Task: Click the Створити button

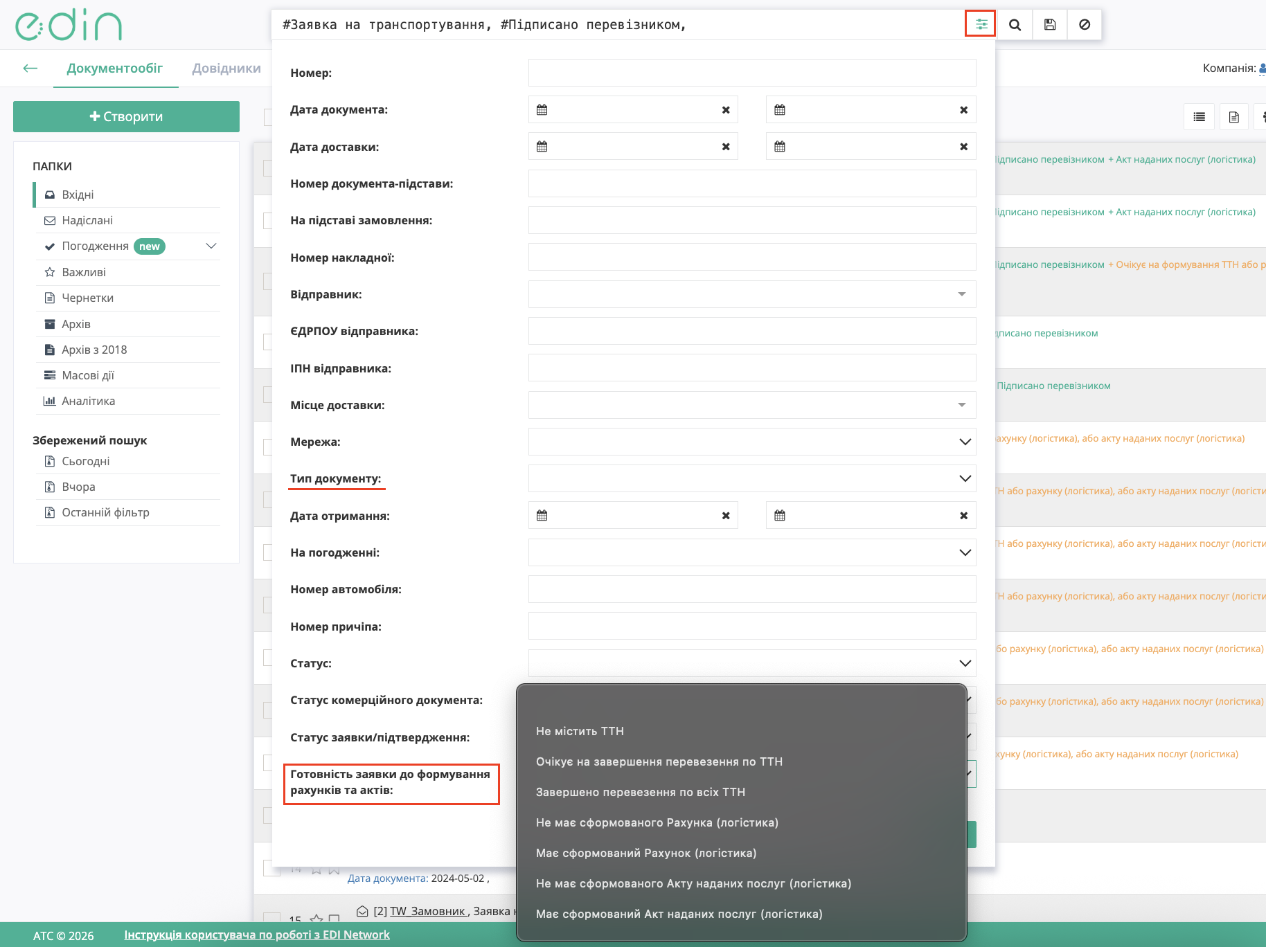Action: pos(126,116)
